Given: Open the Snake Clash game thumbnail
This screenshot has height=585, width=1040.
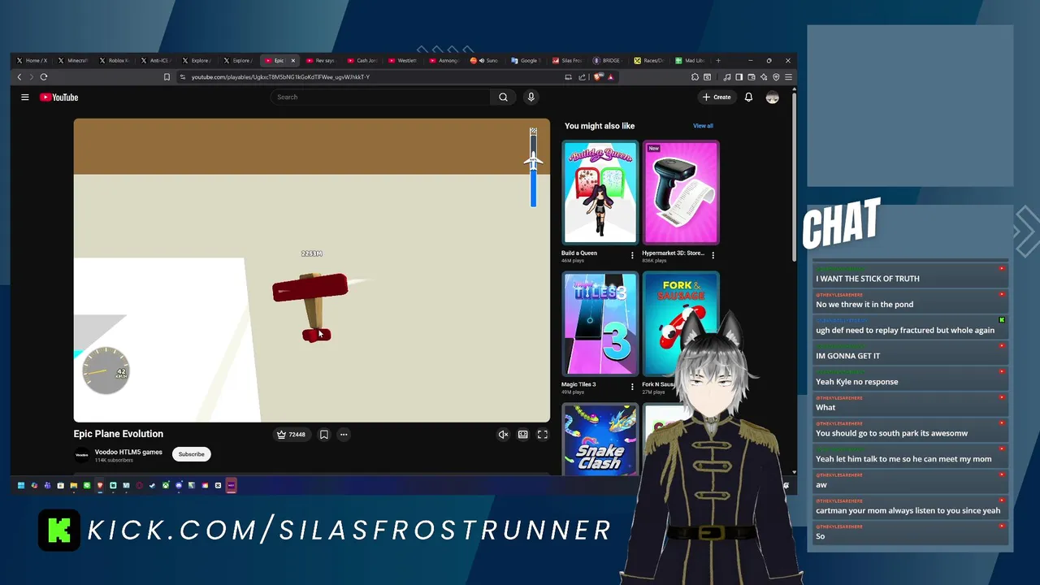Looking at the screenshot, I should click(x=600, y=440).
